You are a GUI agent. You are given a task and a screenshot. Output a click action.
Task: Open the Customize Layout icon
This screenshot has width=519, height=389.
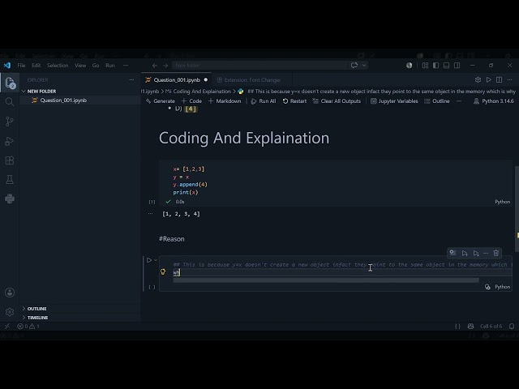coord(425,66)
